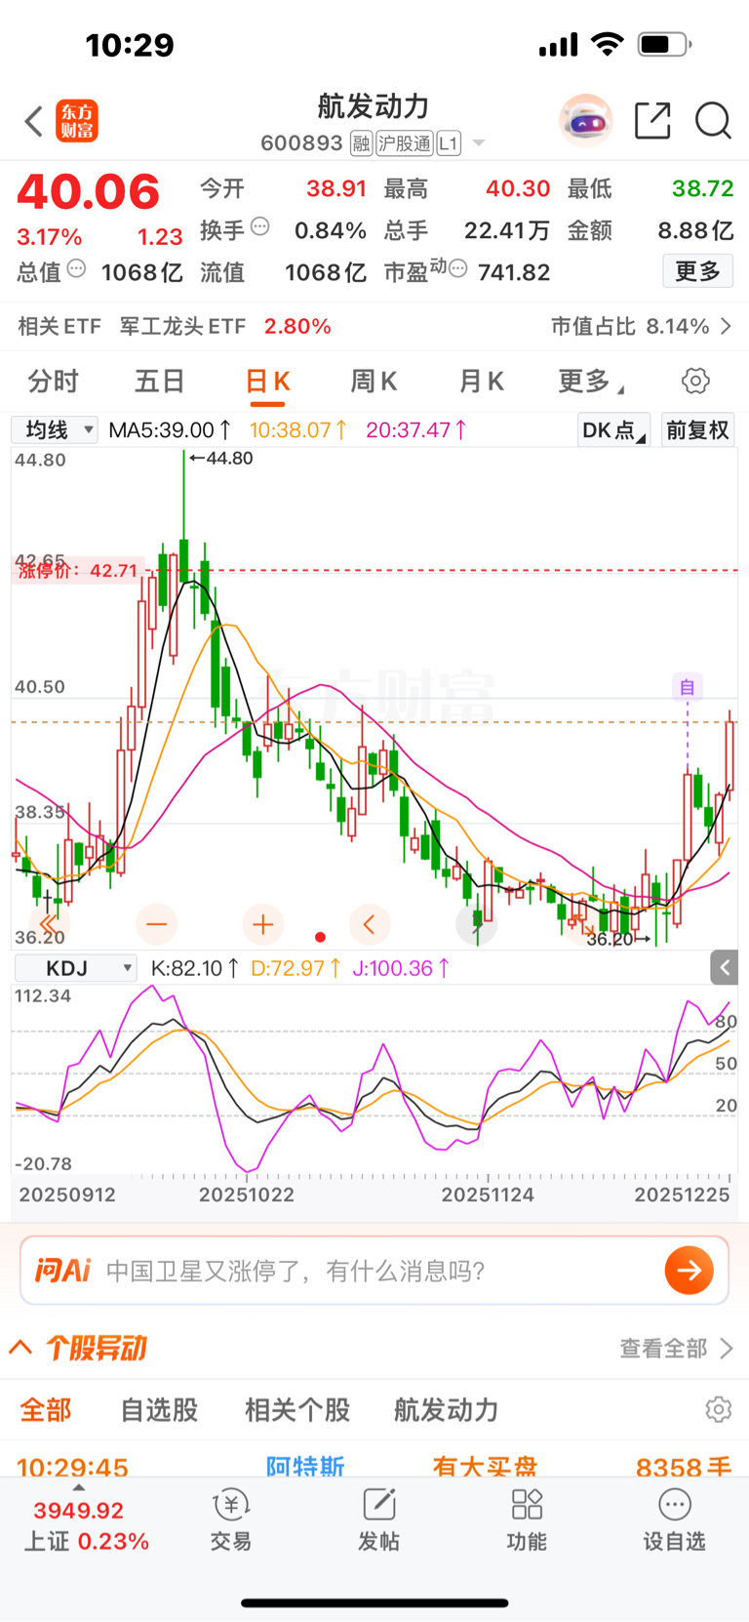Expand stock switcher dropdown triangle

(479, 143)
